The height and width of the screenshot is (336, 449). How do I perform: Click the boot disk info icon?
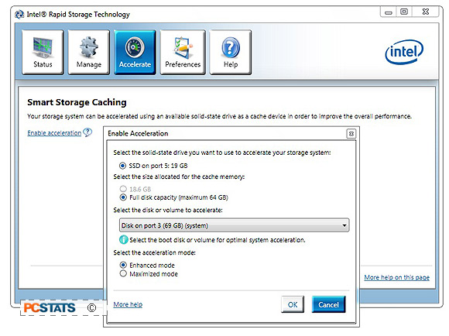point(123,239)
